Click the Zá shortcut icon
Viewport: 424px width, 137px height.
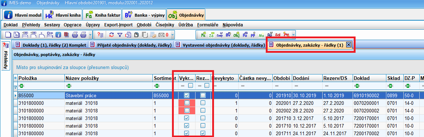(x=211, y=35)
